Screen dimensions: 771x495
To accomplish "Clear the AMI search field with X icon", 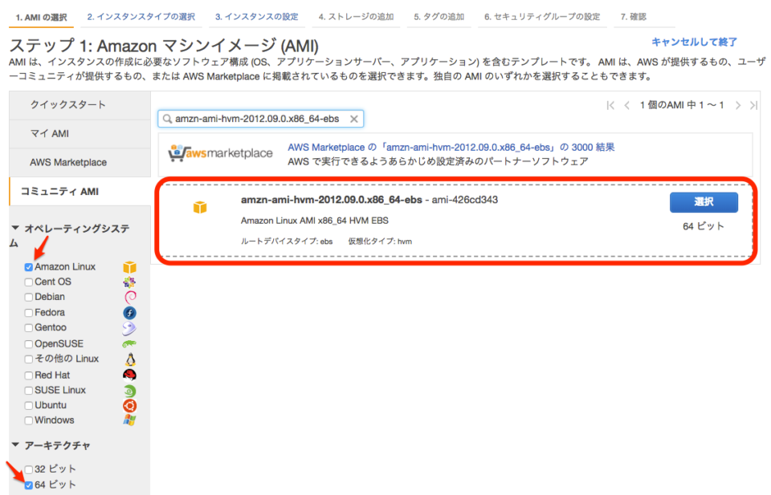I will point(353,119).
